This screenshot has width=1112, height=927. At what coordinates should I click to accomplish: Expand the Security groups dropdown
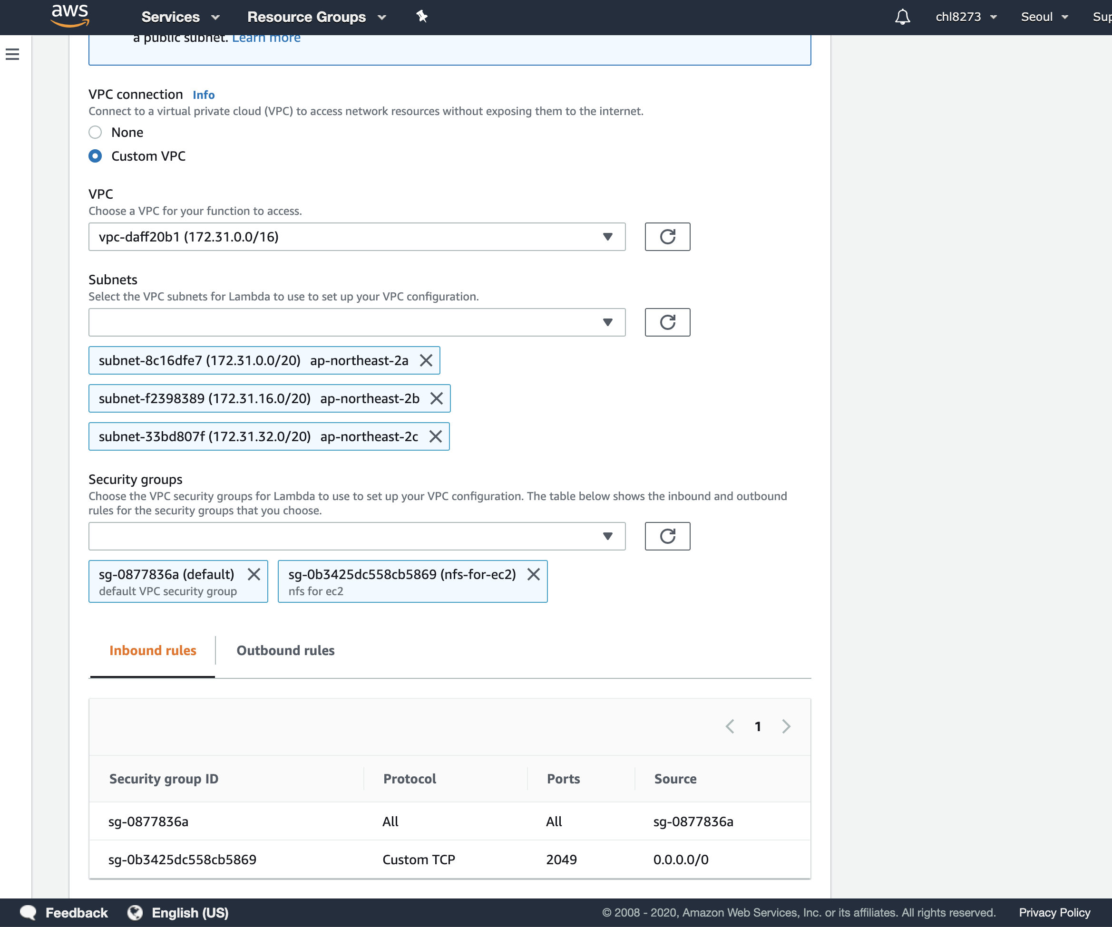tap(356, 536)
